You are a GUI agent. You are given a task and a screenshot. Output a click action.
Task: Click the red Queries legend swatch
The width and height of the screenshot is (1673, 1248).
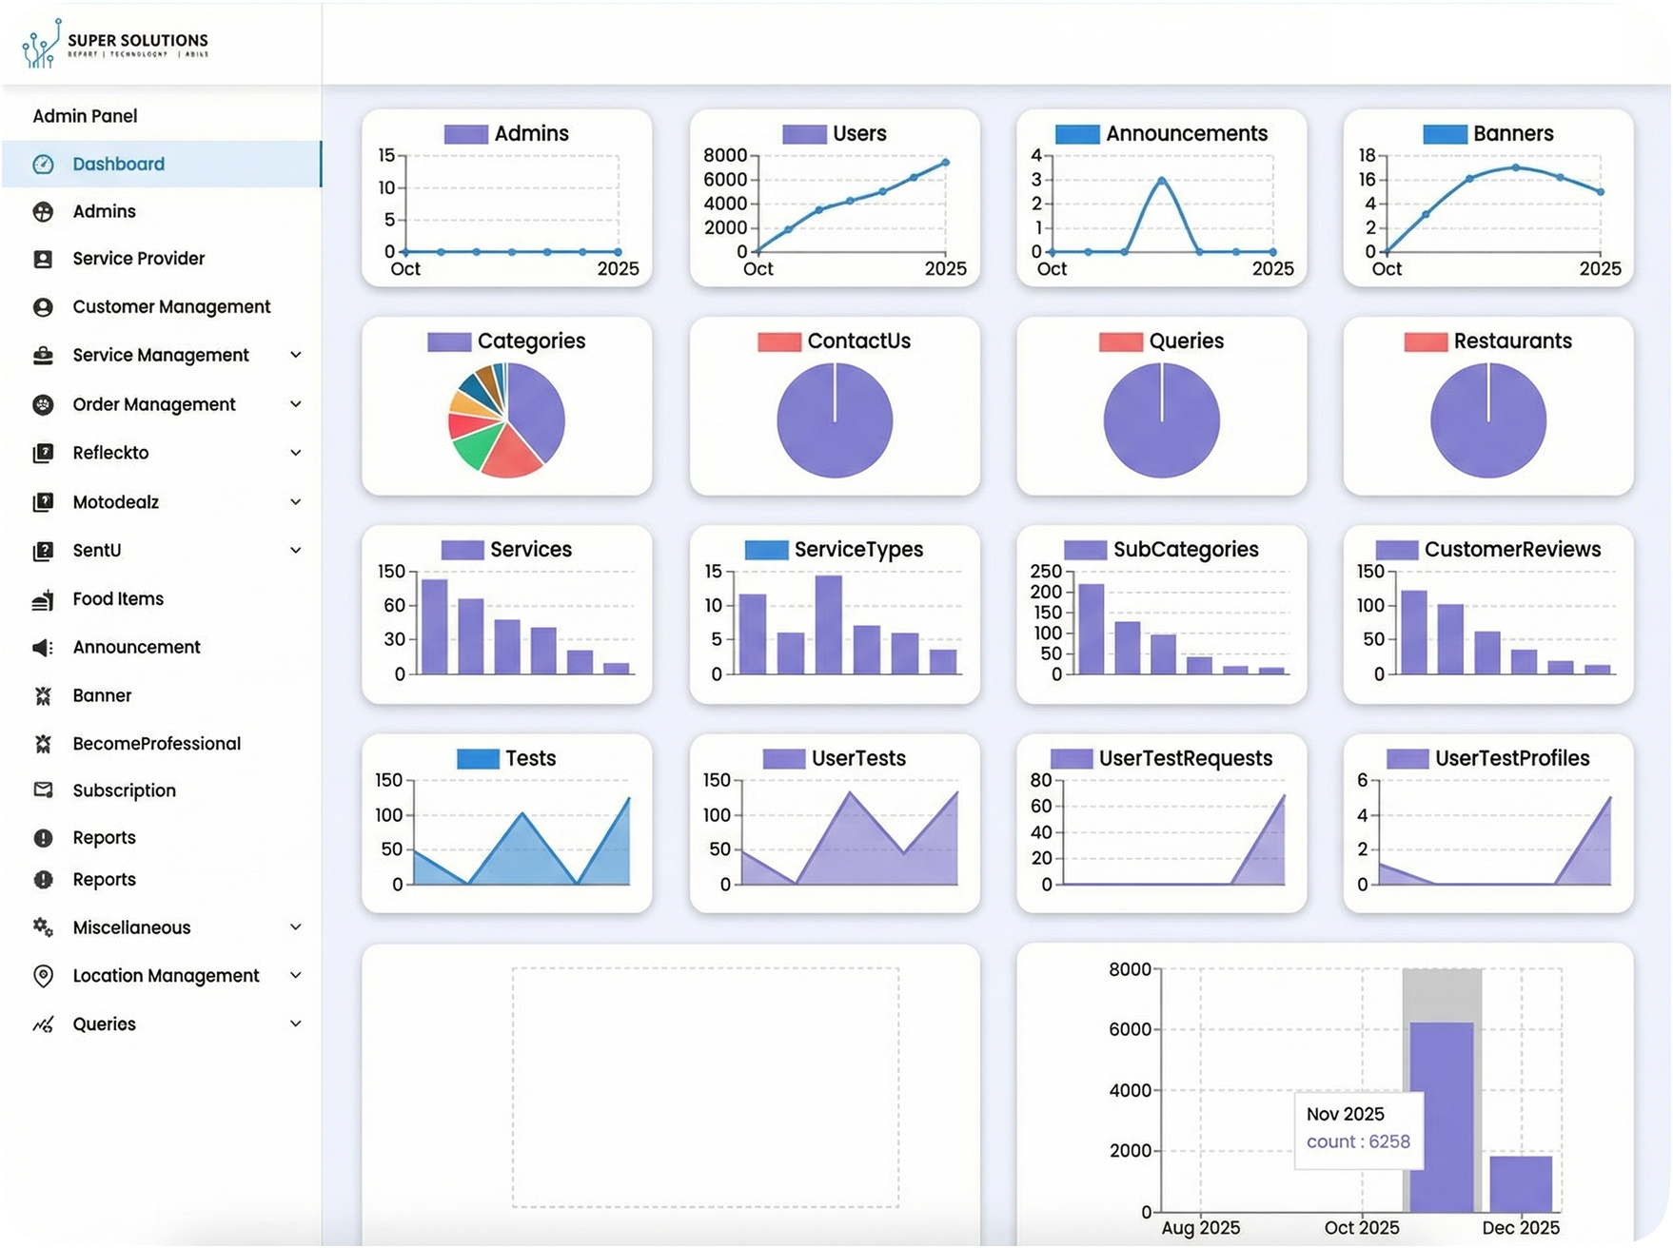click(x=1120, y=341)
